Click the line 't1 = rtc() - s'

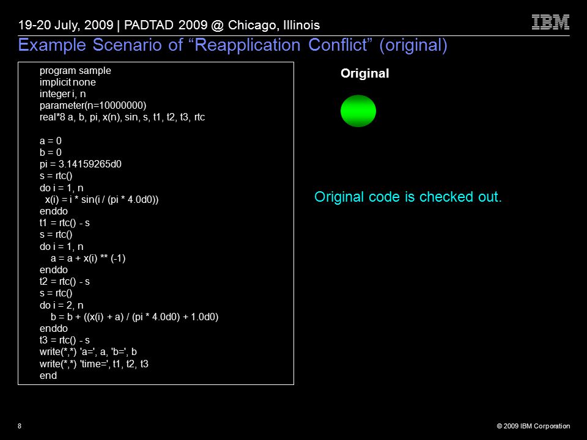[x=64, y=222]
